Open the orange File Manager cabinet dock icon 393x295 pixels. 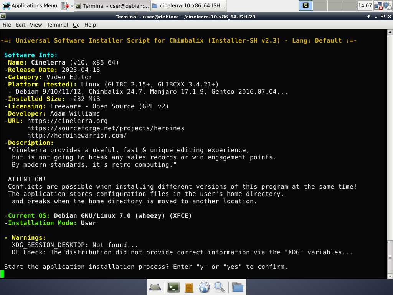[189, 287]
